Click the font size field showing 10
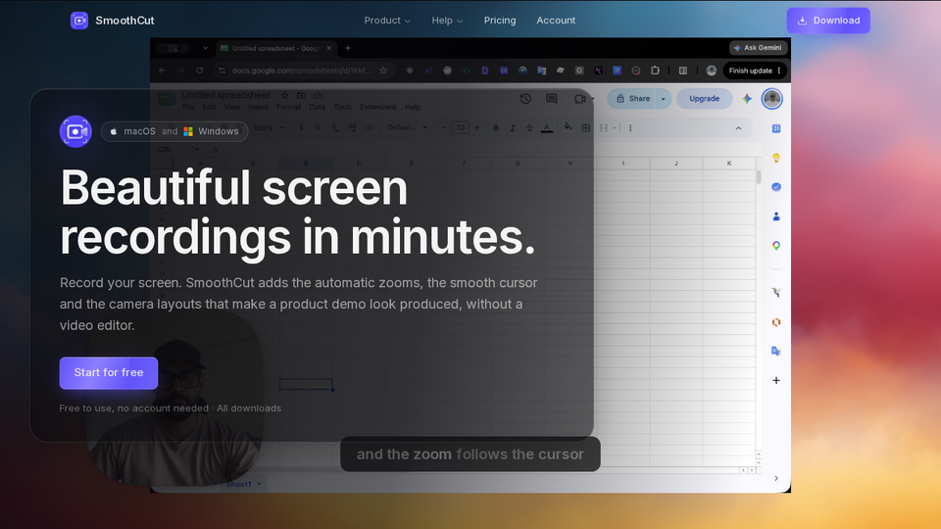941x529 pixels. [x=461, y=127]
